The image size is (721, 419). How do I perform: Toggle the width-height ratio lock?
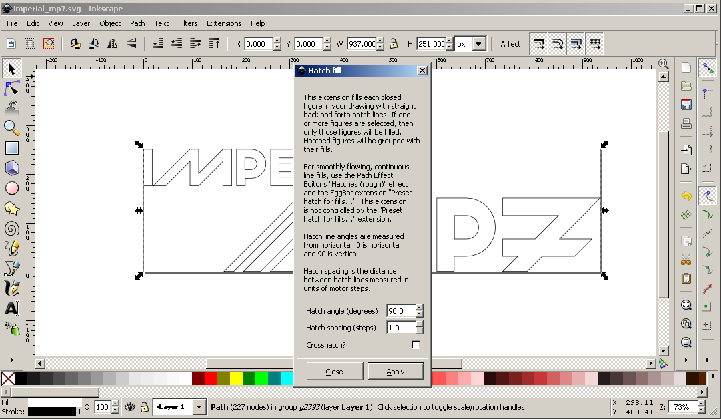click(x=394, y=44)
